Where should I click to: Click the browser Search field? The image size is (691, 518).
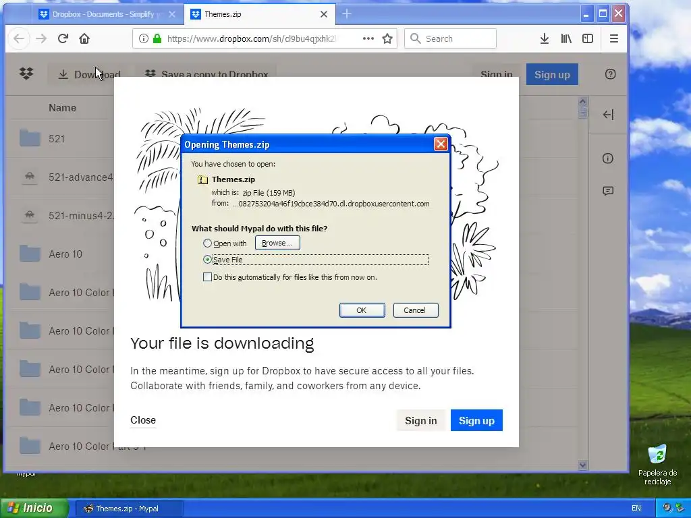(450, 38)
